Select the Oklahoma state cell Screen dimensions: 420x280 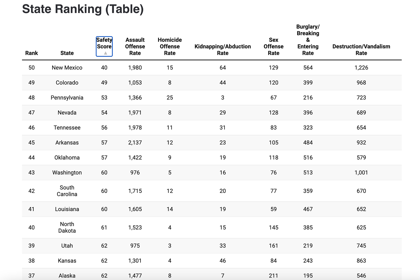point(67,158)
